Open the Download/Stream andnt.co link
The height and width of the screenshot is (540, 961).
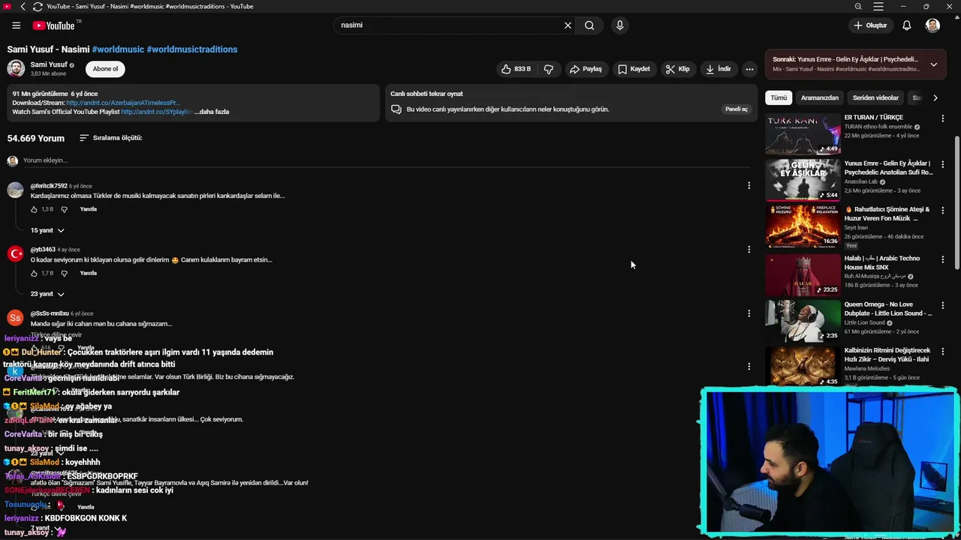tap(122, 103)
